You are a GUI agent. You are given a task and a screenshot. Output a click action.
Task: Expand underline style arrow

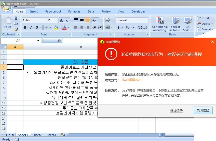pyautogui.click(x=41, y=28)
